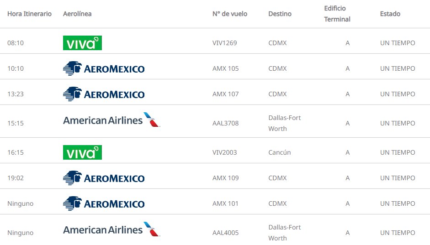This screenshot has width=430, height=245.
Task: Click the Edificio Terminal column header
Action: coord(337,14)
